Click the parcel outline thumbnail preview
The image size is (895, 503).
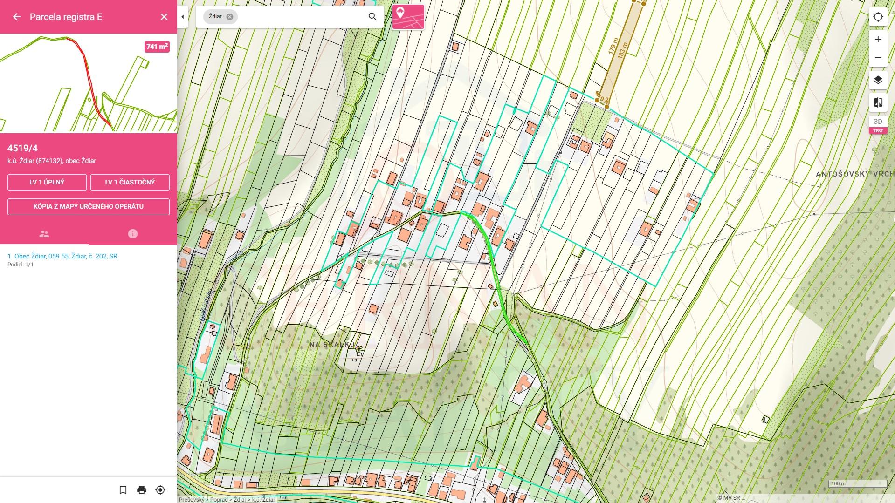click(x=89, y=83)
